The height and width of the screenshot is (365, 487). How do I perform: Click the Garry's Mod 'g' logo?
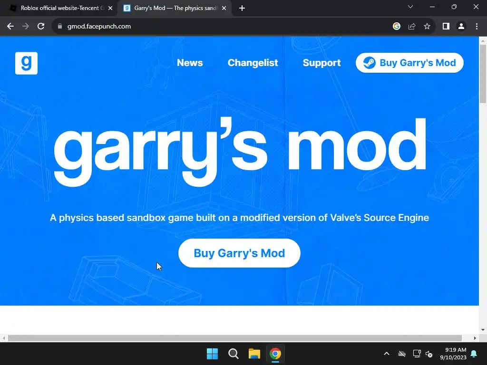point(27,63)
